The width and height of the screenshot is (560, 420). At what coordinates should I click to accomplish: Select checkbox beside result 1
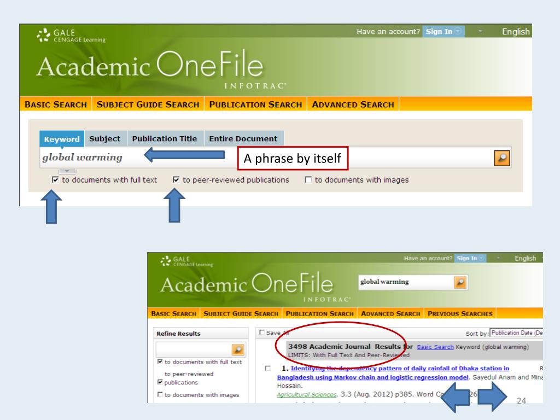[x=267, y=368]
